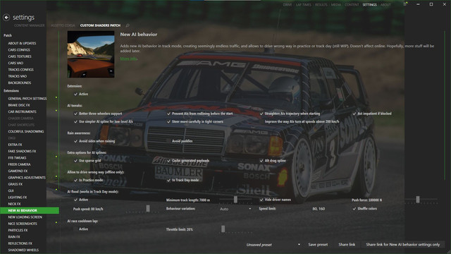
Task: Switch to LAP TIMES tab
Action: (304, 5)
